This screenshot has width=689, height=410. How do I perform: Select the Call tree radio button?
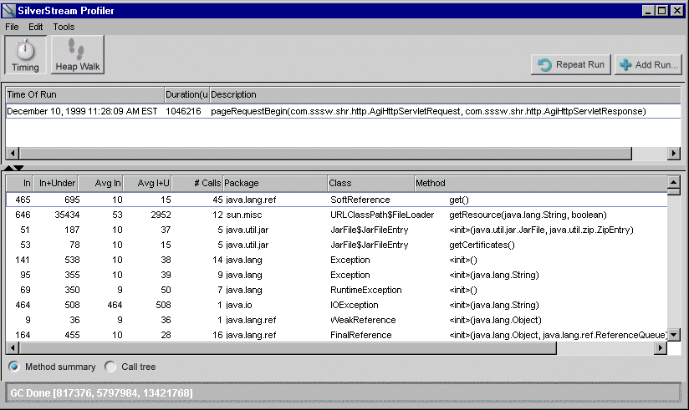[110, 367]
